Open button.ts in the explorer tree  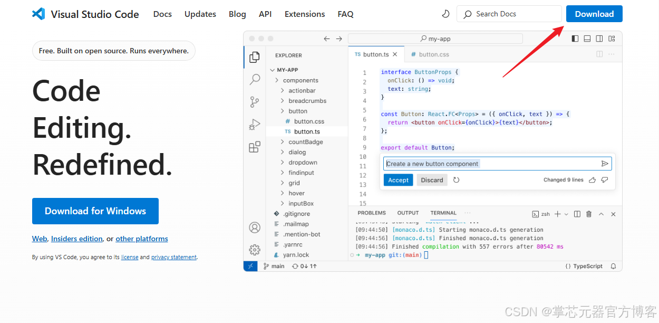click(x=307, y=132)
